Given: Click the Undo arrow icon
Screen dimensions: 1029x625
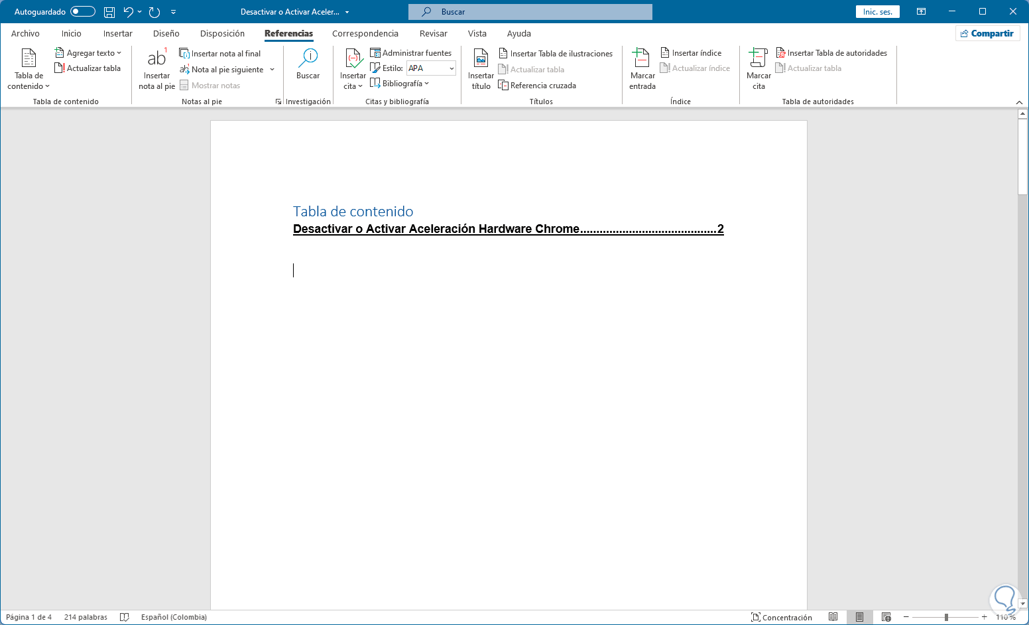Looking at the screenshot, I should (129, 12).
